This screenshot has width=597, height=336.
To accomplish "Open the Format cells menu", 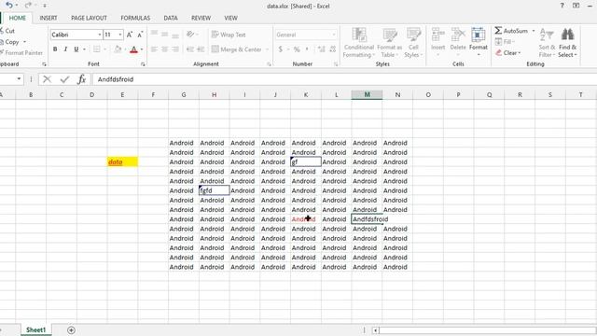I will point(479,42).
